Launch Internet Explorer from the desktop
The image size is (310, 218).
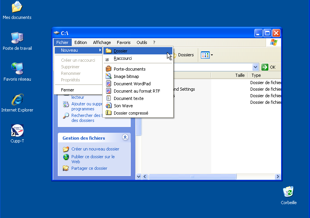pos(17,100)
